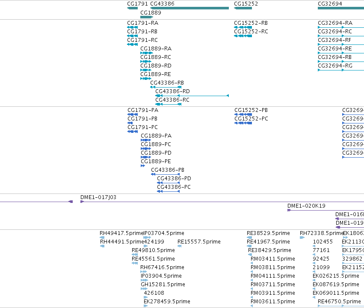Select EST entry 426108
The height and width of the screenshot is (308, 364).
pos(154,293)
